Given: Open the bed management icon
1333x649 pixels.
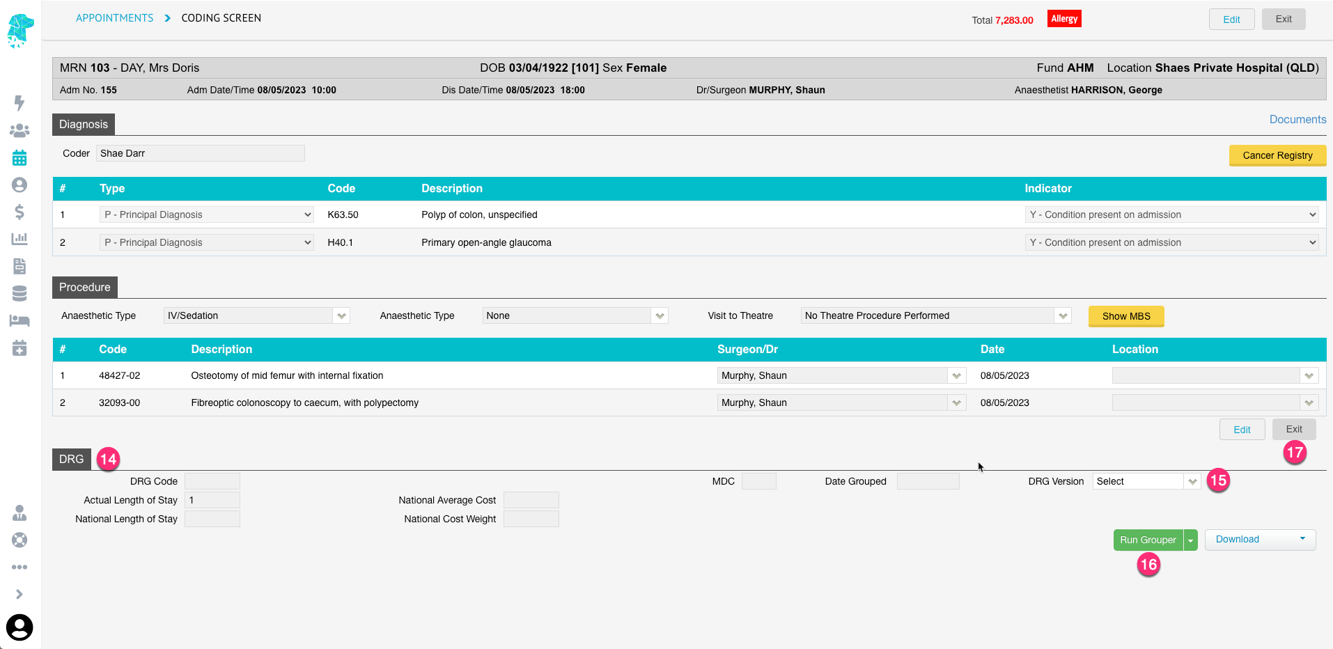Looking at the screenshot, I should 20,320.
